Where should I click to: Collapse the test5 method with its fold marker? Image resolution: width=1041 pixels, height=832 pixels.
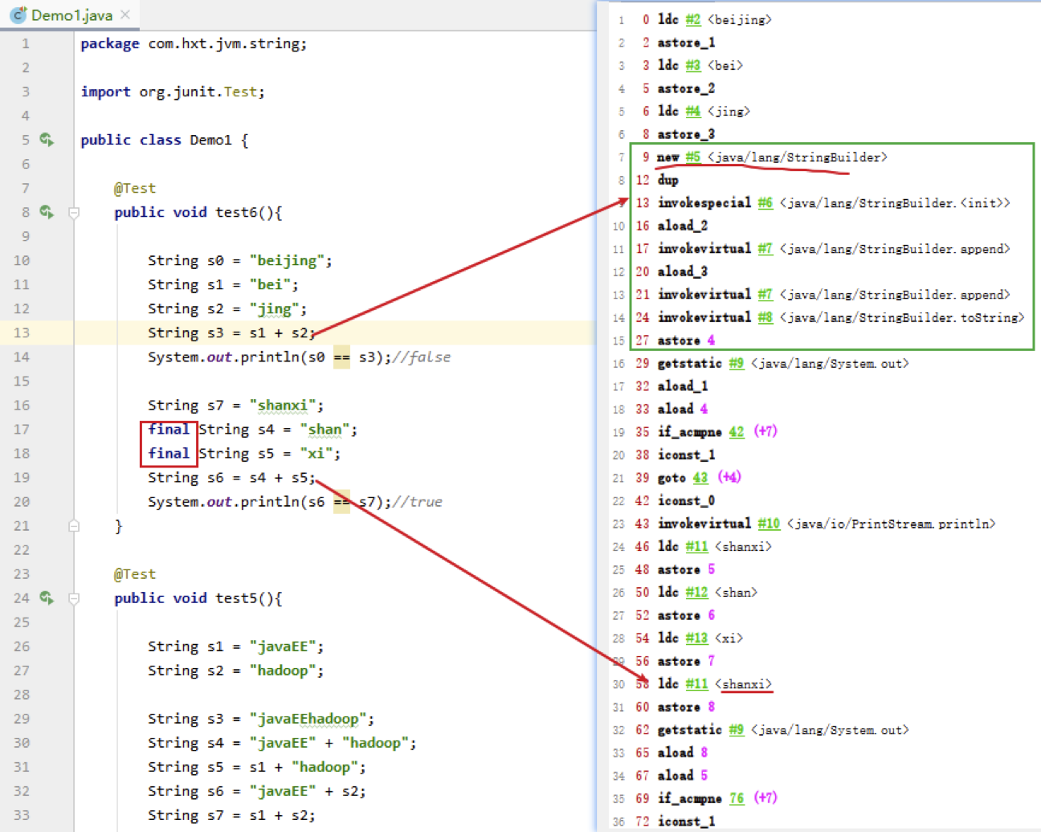74,598
